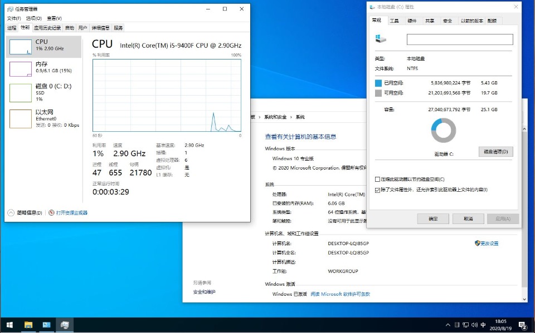Open the 配额 tab in properties dialog

click(x=492, y=21)
